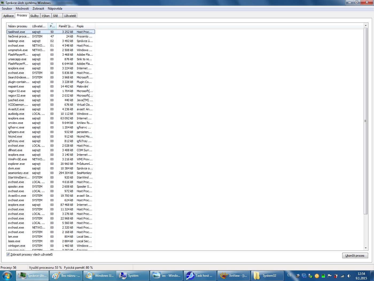The image size is (374, 281).
Task: Click the power plug battery tray icon
Action: pos(336,276)
